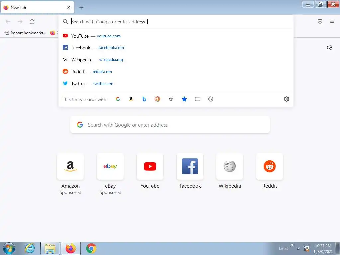Select the New Tab tab
340x255 pixels.
tap(37, 8)
